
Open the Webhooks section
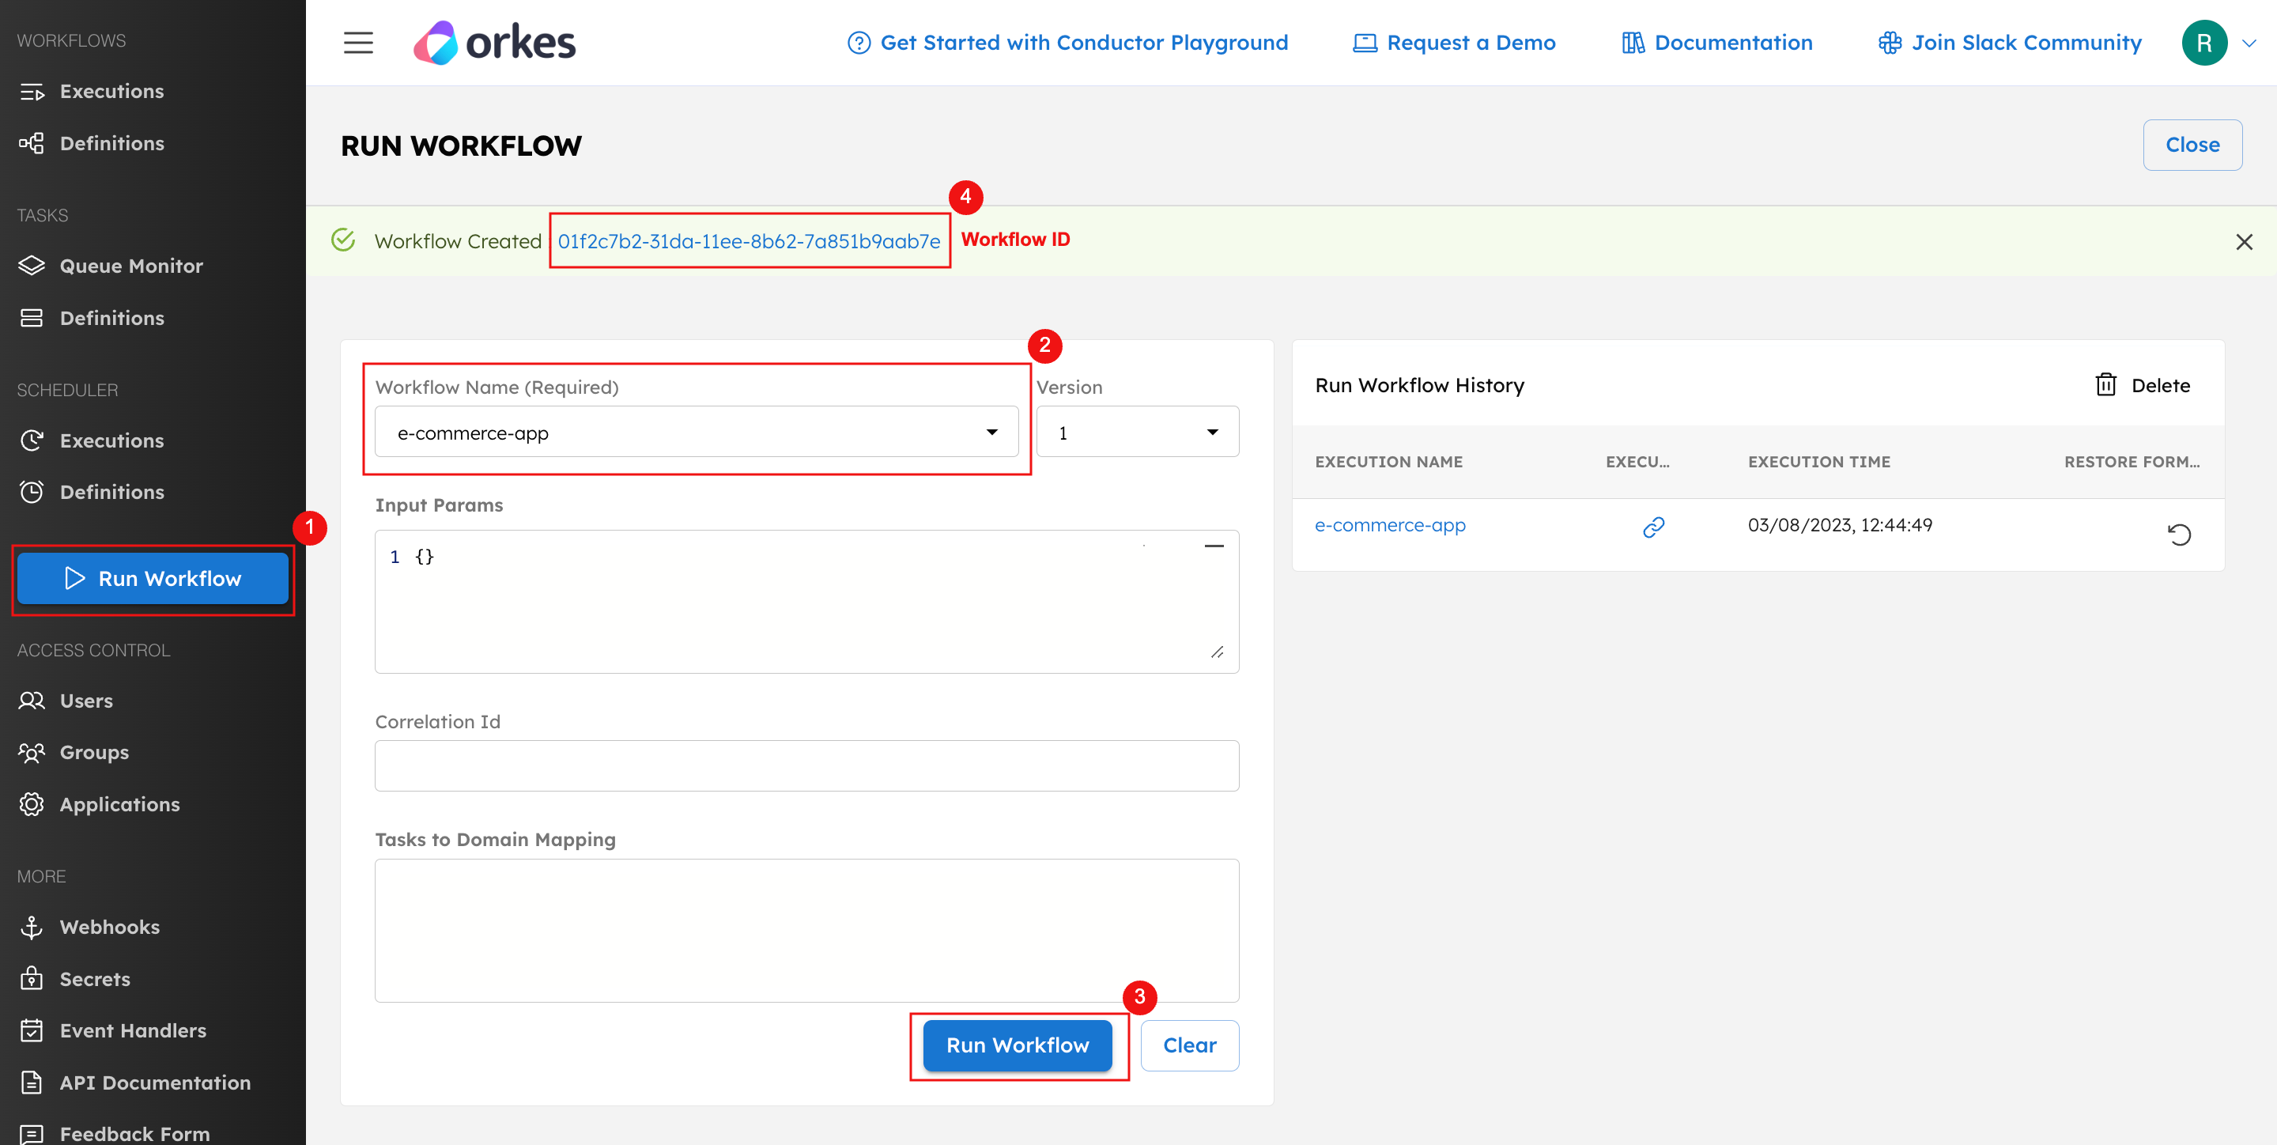[110, 927]
